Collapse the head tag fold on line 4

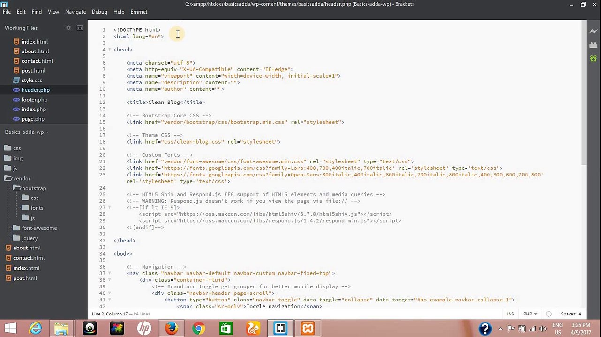pyautogui.click(x=110, y=50)
